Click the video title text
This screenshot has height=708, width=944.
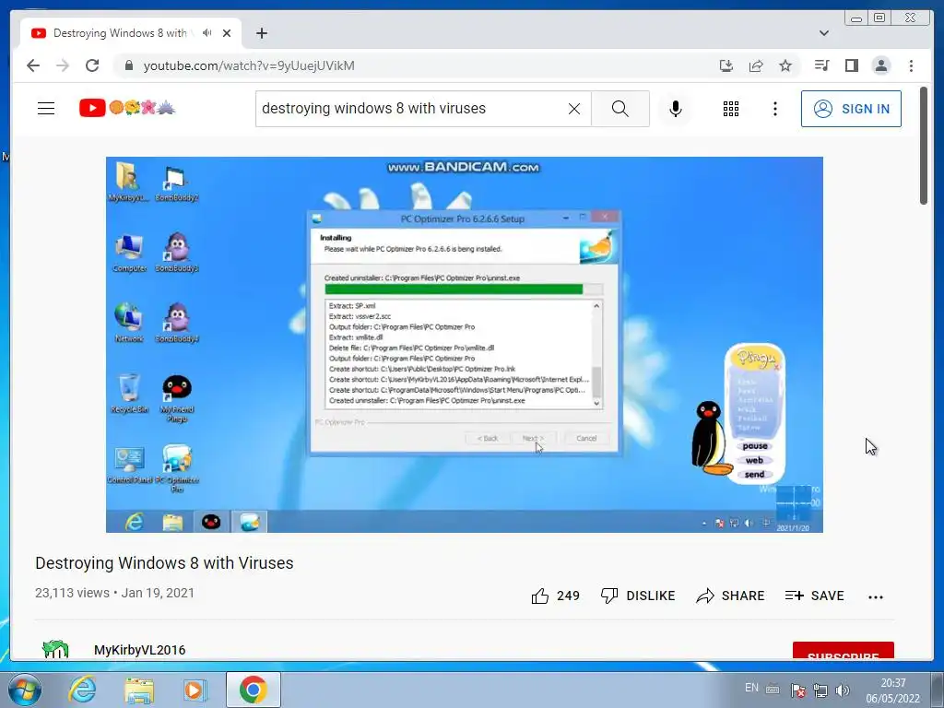click(x=164, y=563)
